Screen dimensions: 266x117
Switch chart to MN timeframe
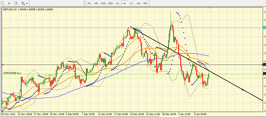(x=145, y=4)
